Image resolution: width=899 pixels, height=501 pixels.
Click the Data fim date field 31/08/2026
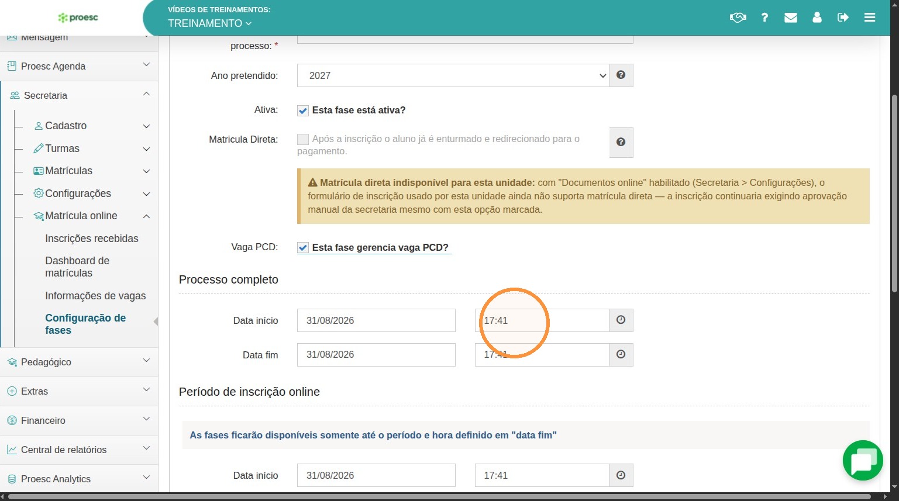click(x=376, y=355)
